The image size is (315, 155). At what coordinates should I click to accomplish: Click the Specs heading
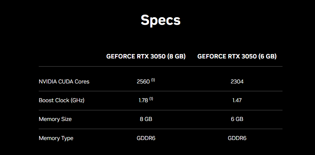point(160,20)
